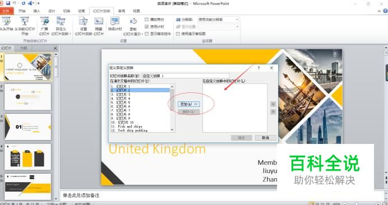Click Hide Slide (隐藏幻灯片) icon

99,26
